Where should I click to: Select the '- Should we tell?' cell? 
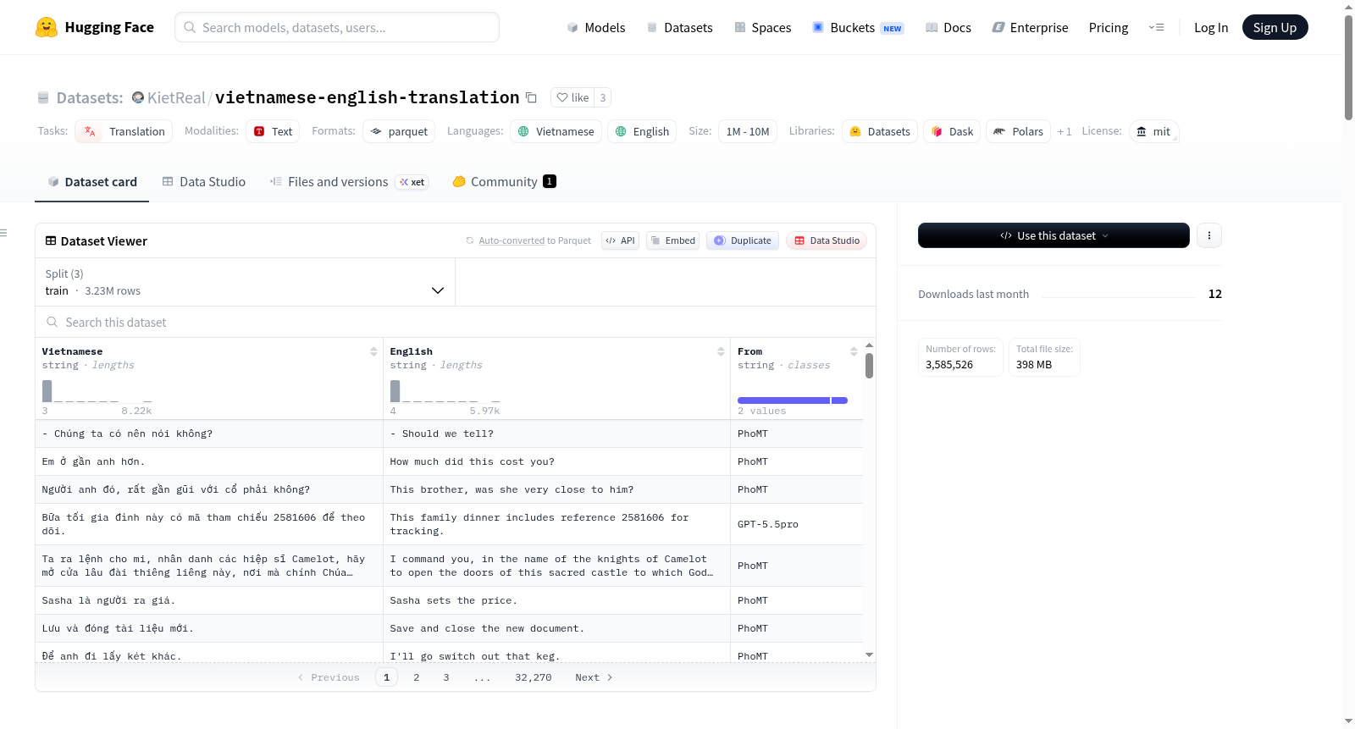pos(556,434)
